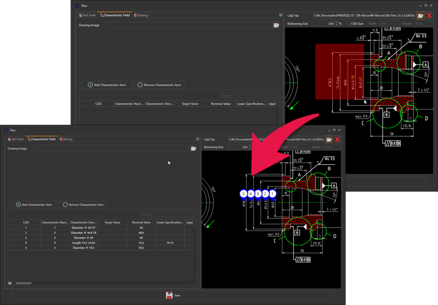Switch to Part Field tab in front window
Viewport: 438px width, 305px height.
coord(15,139)
